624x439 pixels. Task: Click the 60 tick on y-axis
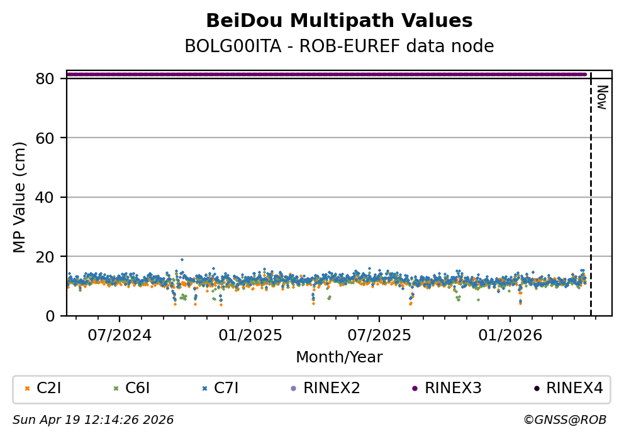(x=52, y=138)
